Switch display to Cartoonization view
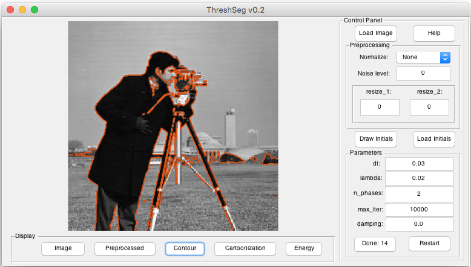 [x=245, y=248]
